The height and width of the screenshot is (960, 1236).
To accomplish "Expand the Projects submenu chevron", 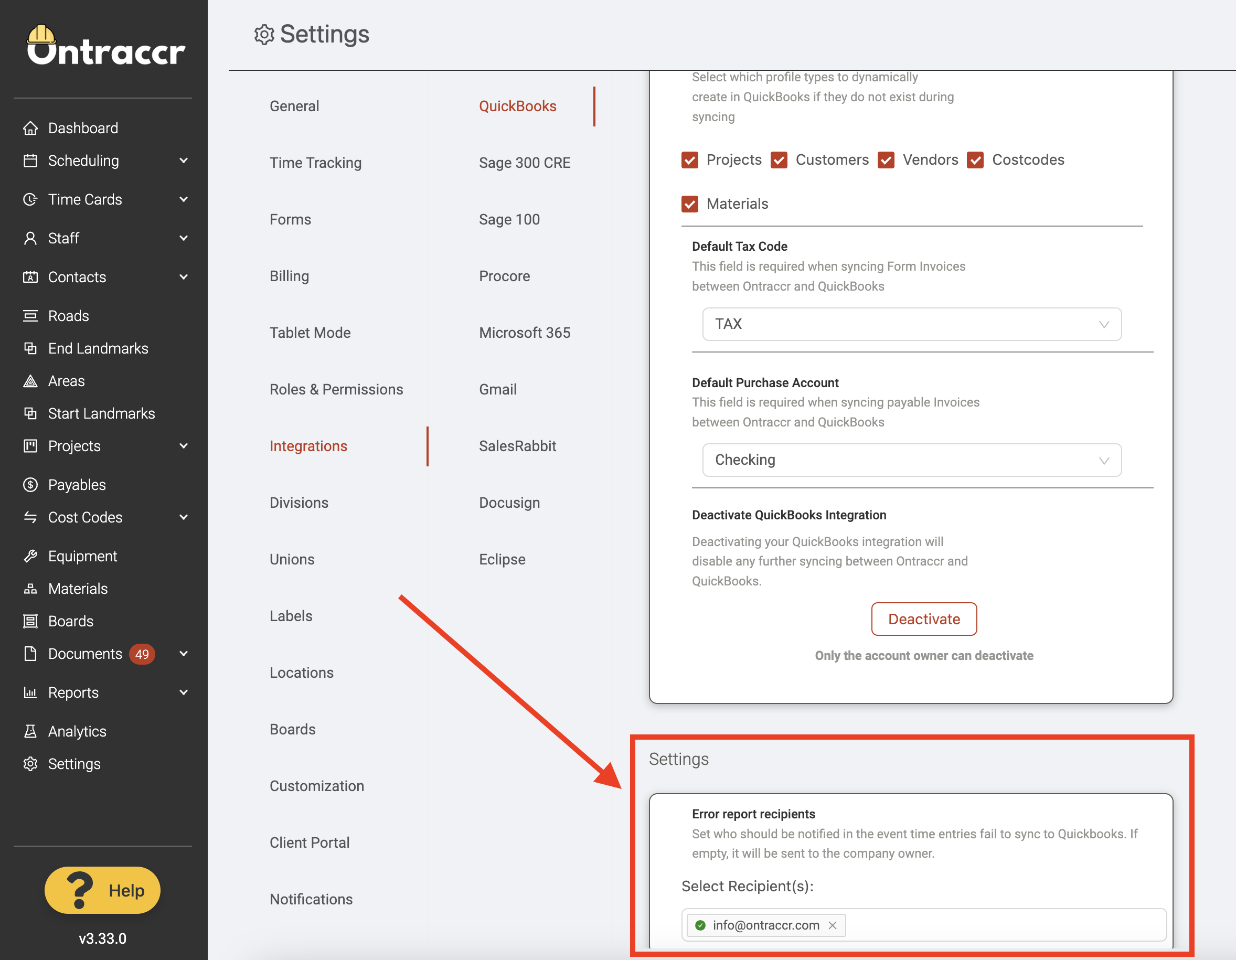I will (184, 446).
